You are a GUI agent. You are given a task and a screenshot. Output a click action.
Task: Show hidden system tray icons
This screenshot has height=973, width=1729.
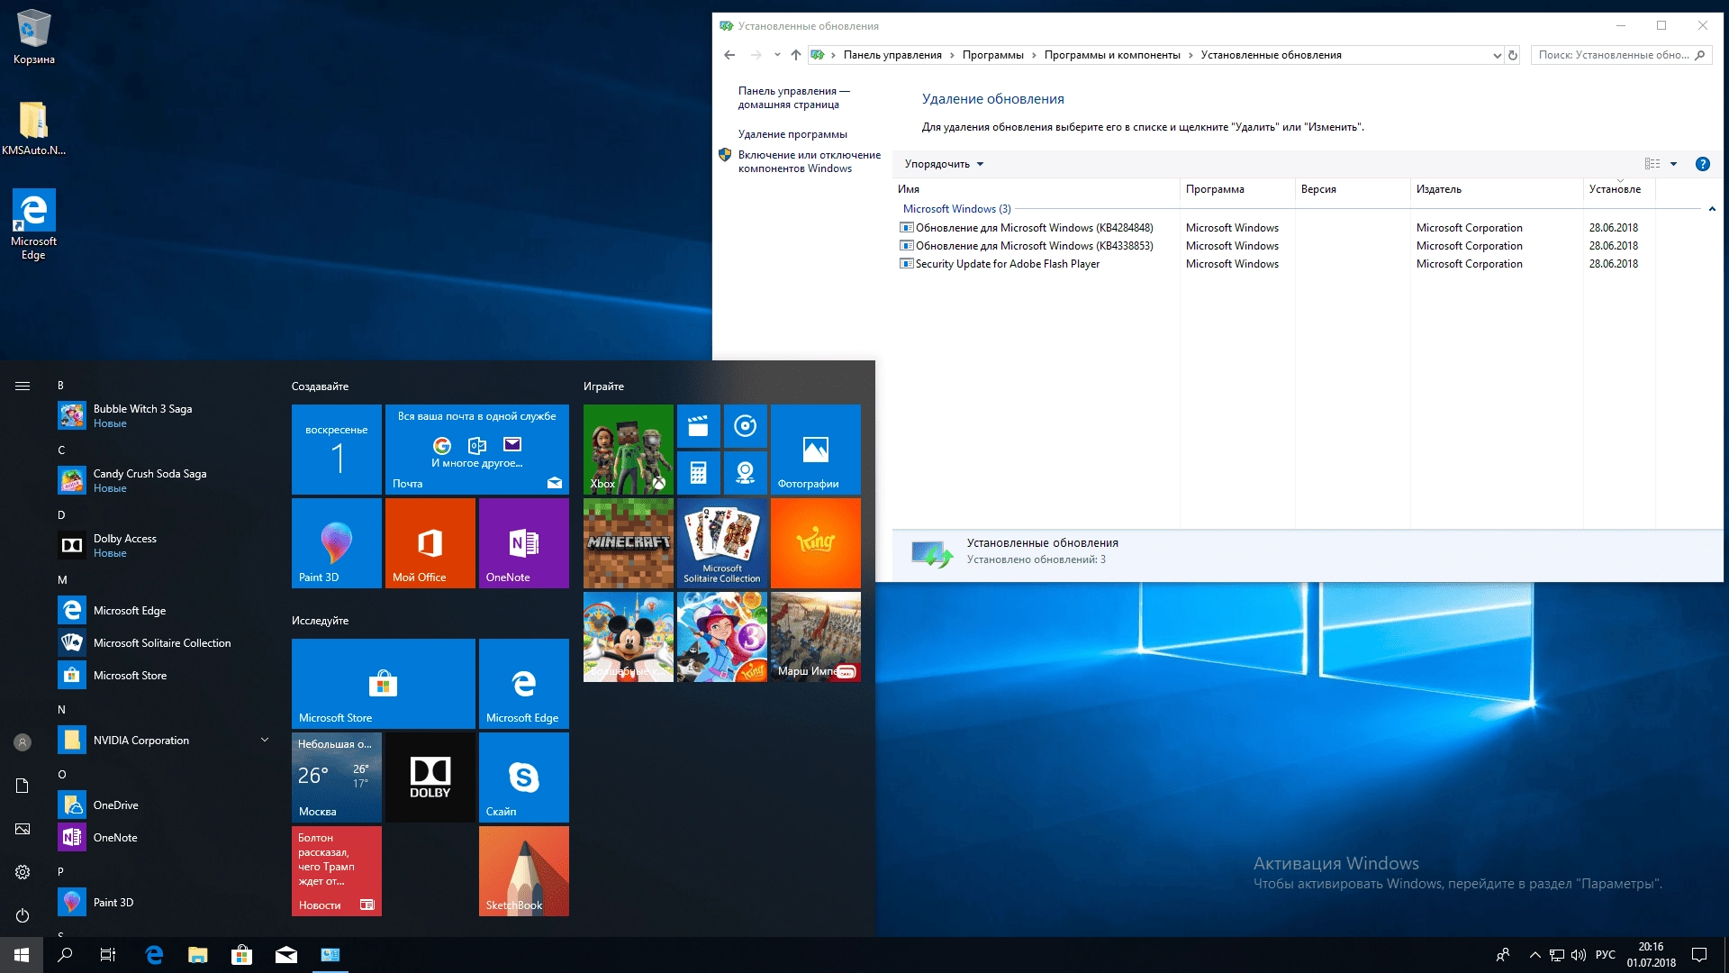point(1535,955)
